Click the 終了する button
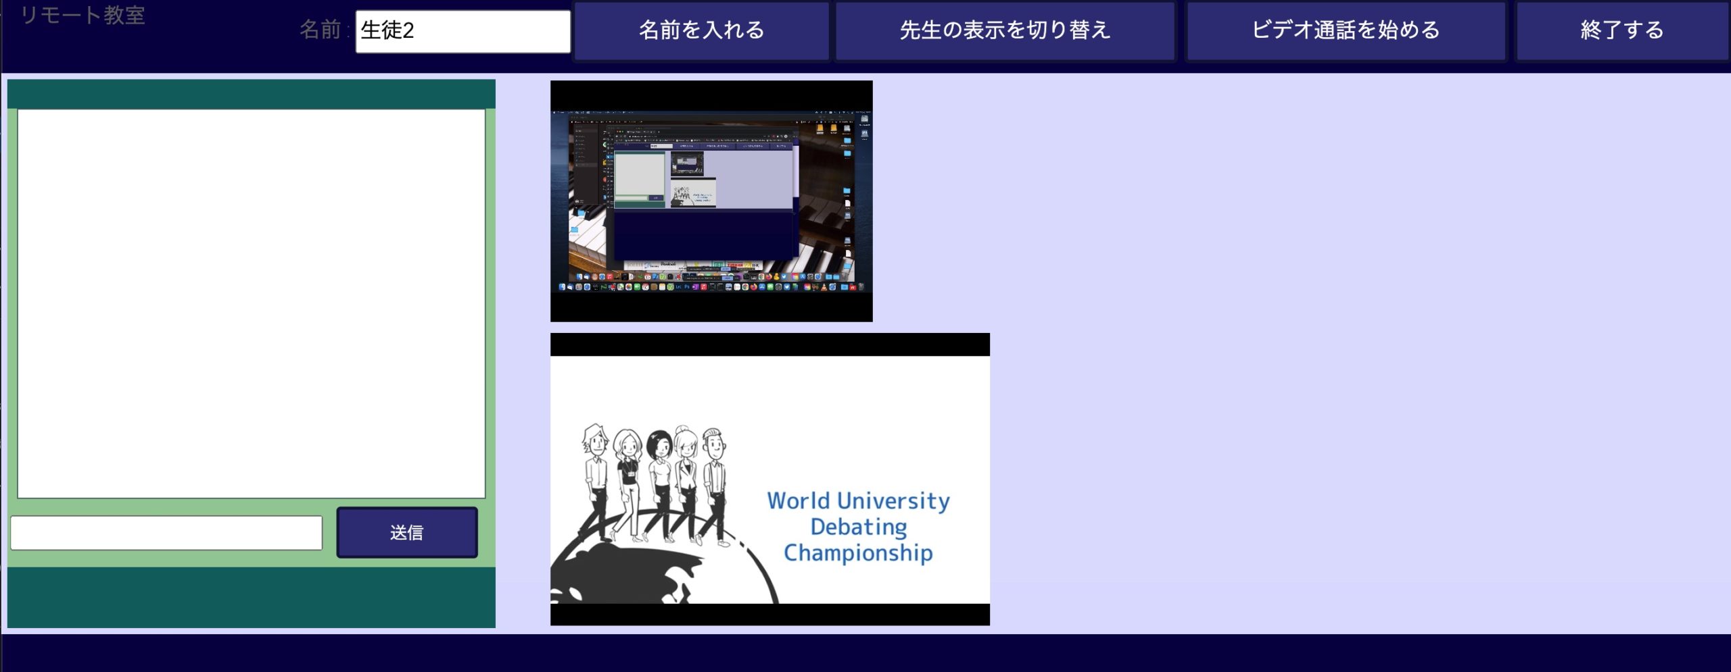The image size is (1731, 672). pyautogui.click(x=1621, y=31)
